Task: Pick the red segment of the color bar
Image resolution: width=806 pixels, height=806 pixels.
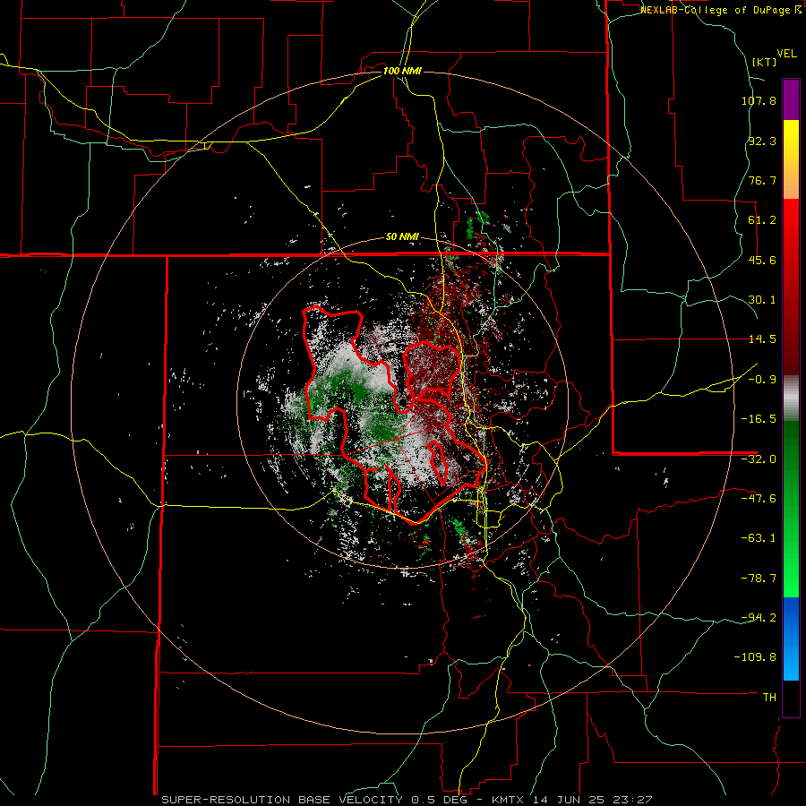Action: [x=791, y=287]
